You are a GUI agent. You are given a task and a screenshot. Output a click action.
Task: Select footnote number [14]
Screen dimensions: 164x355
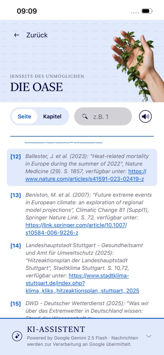pyautogui.click(x=16, y=246)
